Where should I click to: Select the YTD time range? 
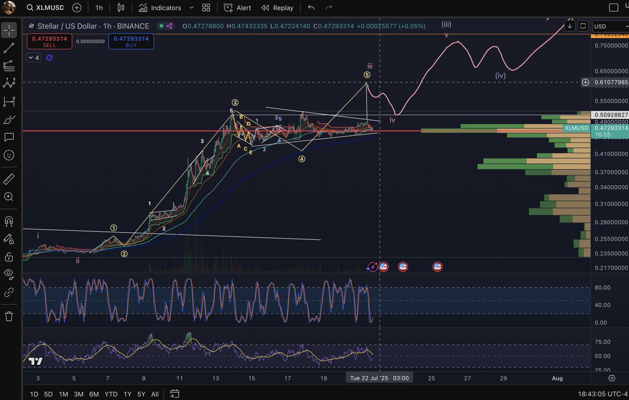click(111, 394)
